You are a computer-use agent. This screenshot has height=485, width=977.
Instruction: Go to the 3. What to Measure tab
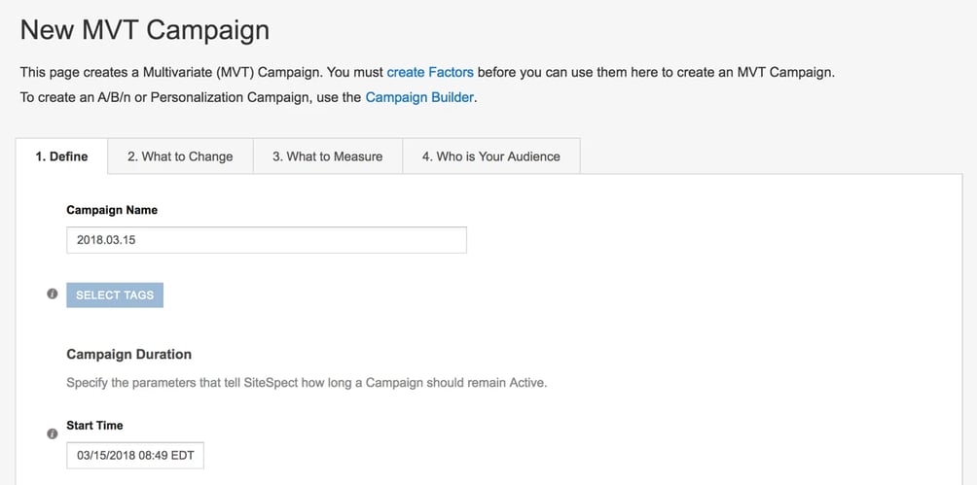click(x=327, y=156)
